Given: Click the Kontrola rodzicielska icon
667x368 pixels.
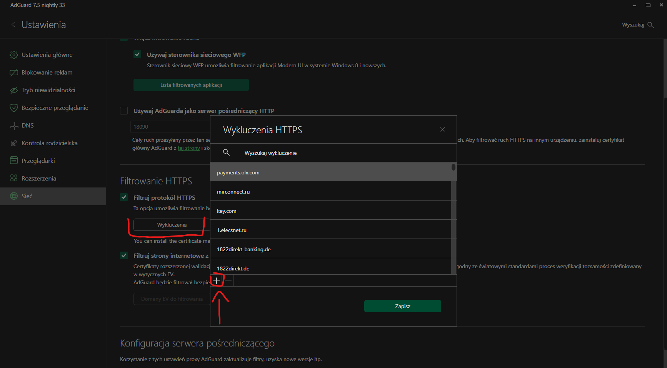Looking at the screenshot, I should pos(14,143).
